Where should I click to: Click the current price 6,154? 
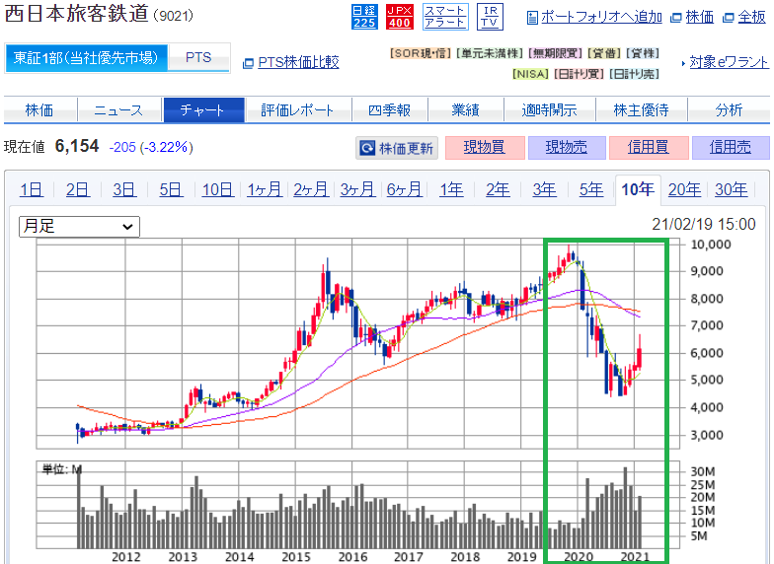pos(77,146)
